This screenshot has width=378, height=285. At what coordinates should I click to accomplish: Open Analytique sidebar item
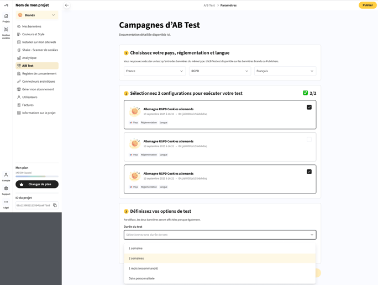pyautogui.click(x=37, y=58)
